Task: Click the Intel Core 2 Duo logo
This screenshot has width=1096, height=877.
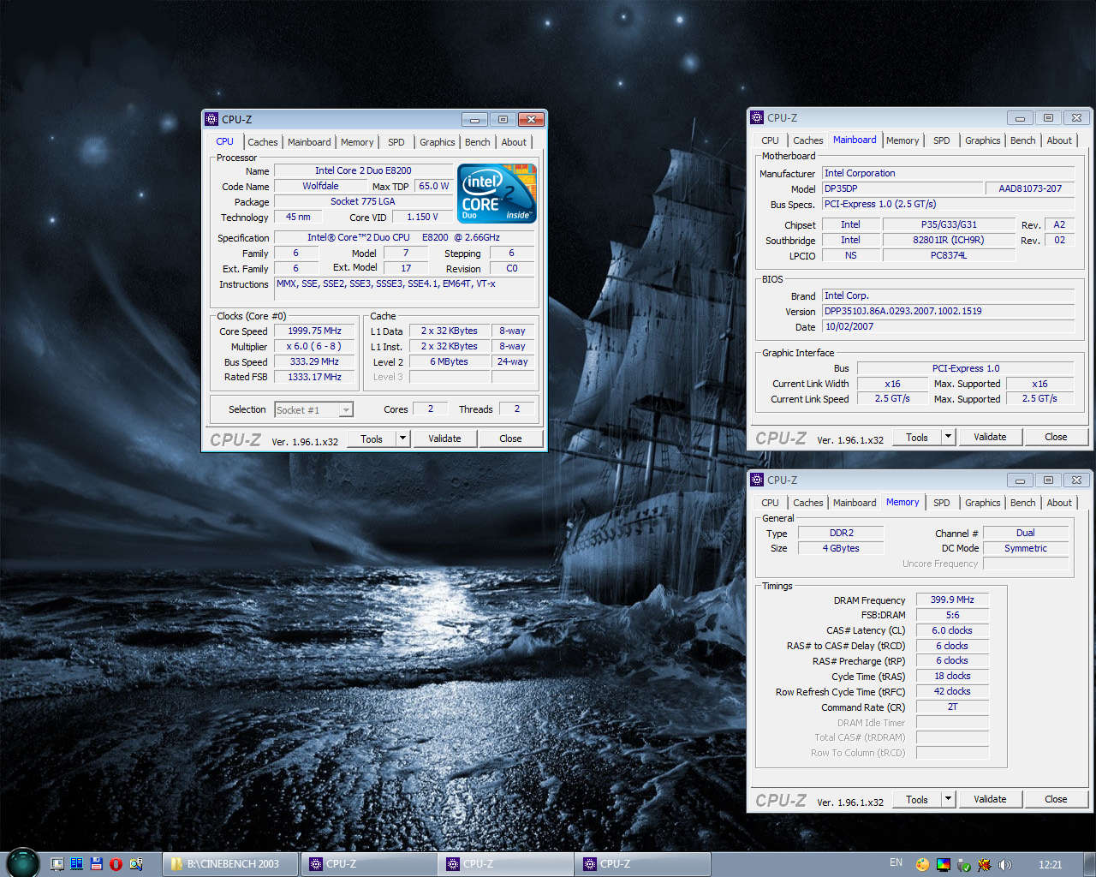Action: click(x=497, y=194)
